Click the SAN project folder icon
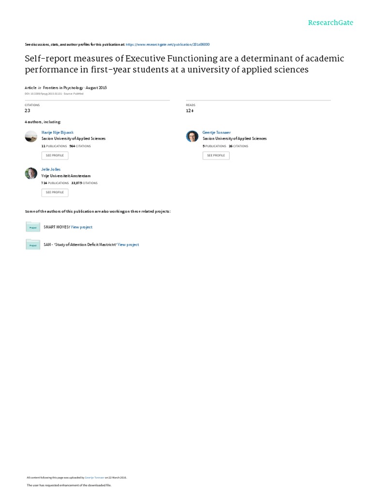Viewport: 372px width, 496px height. tap(32, 245)
